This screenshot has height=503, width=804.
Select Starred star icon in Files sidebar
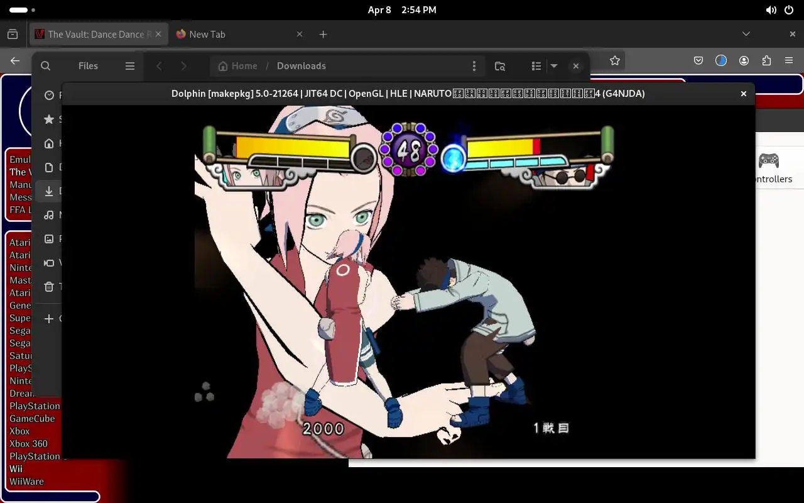tap(49, 119)
